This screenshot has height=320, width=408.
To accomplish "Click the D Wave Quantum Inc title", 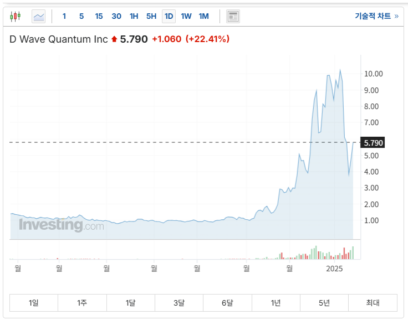I will point(59,39).
